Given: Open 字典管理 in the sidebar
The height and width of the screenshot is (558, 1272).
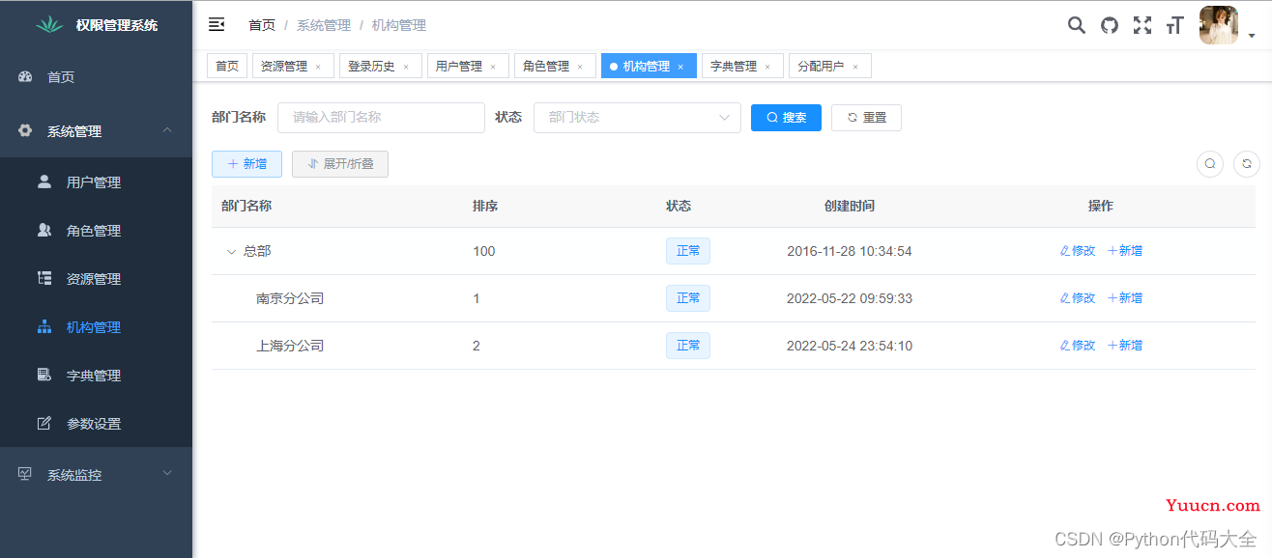Looking at the screenshot, I should [x=97, y=376].
